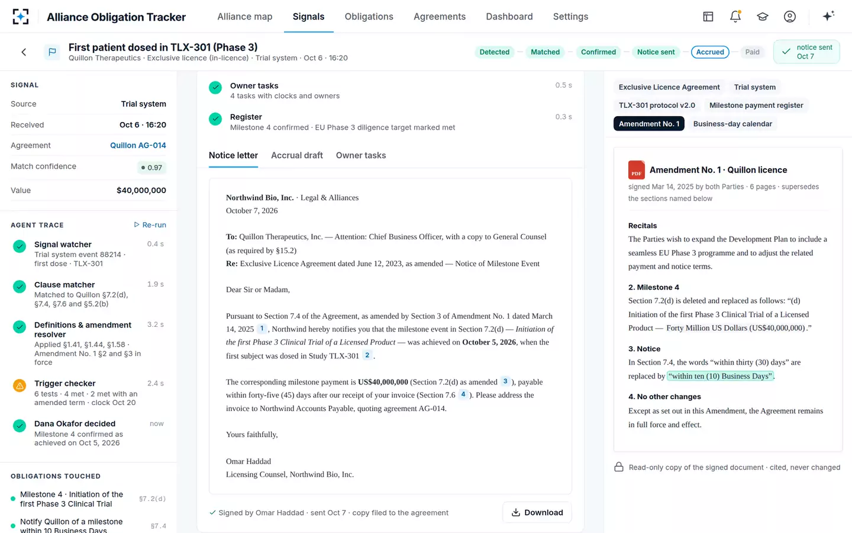Go to Obligations in top navigation
This screenshot has width=852, height=533.
coord(369,17)
